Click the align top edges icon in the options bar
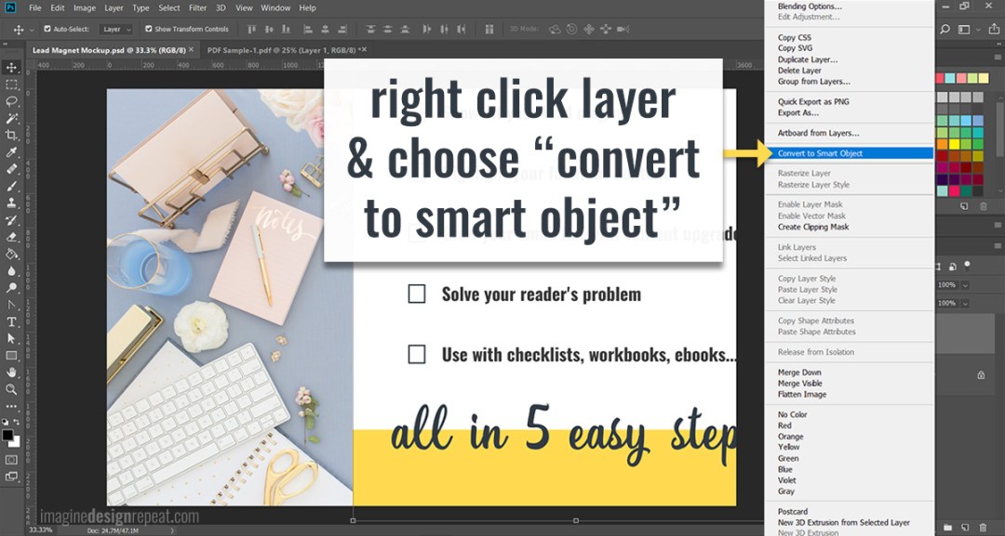1005x536 pixels. pos(252,30)
